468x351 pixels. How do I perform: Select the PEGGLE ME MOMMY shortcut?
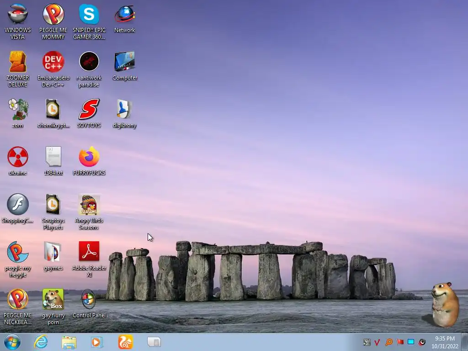(x=53, y=22)
